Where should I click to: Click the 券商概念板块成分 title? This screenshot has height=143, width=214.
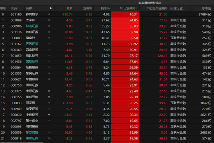tap(150, 3)
